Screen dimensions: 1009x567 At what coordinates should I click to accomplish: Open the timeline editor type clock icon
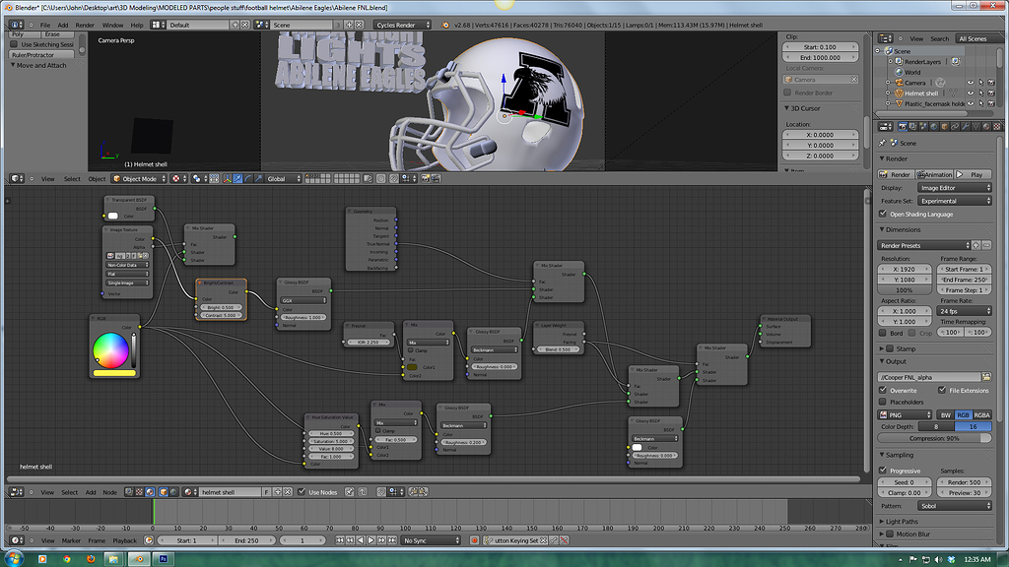coord(17,540)
